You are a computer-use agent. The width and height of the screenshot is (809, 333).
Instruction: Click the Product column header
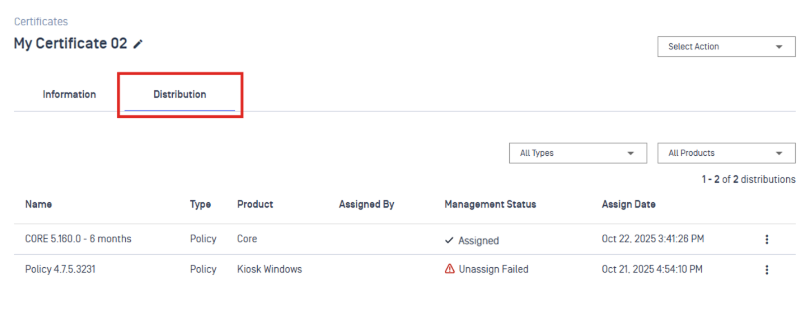click(x=255, y=204)
